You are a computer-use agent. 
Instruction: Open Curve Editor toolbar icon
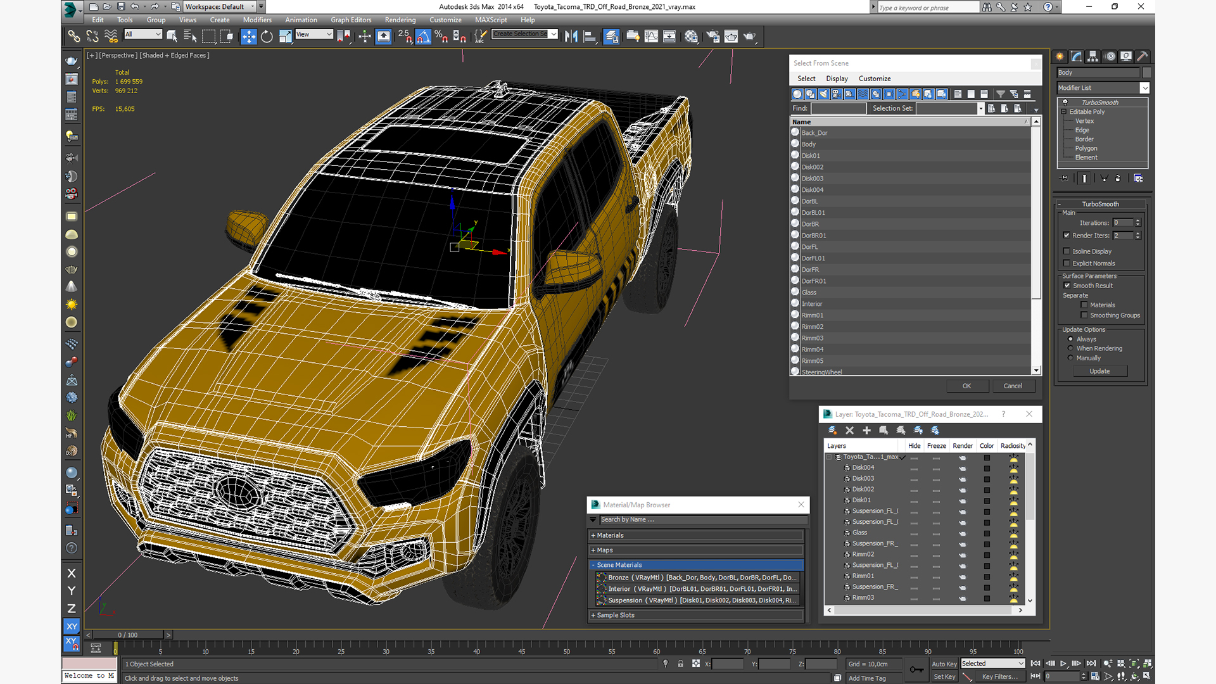point(651,37)
